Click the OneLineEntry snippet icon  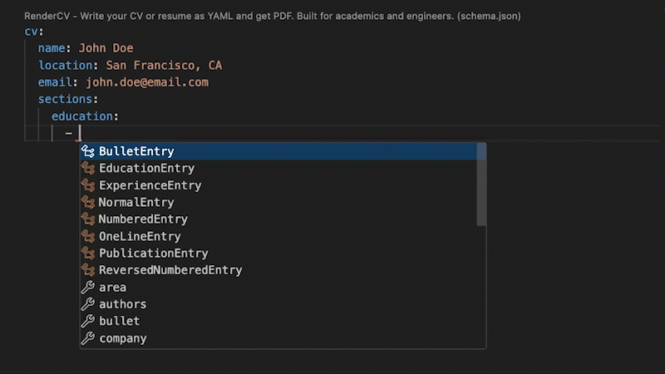pyautogui.click(x=88, y=237)
